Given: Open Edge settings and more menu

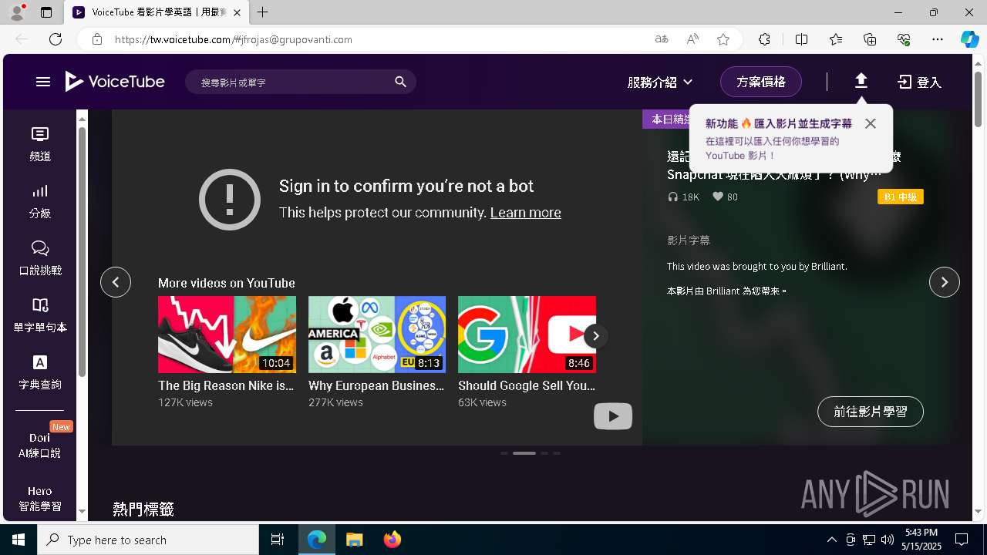Looking at the screenshot, I should click(938, 39).
